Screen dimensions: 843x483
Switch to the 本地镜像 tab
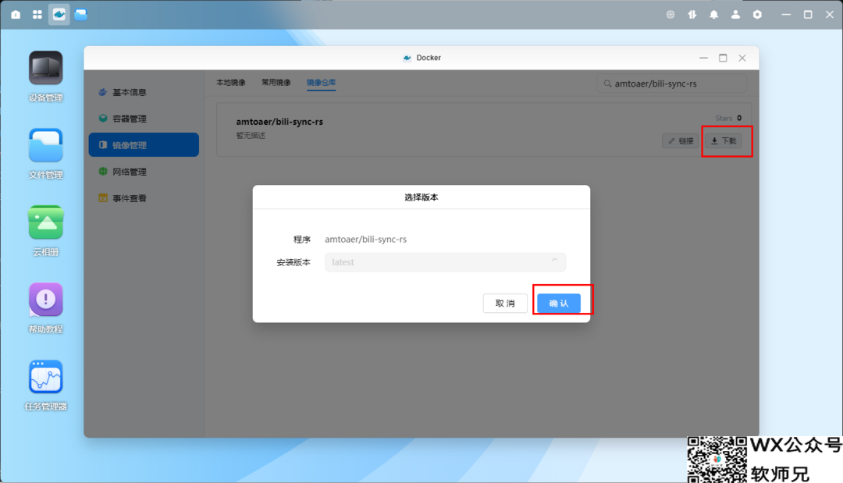tap(230, 83)
